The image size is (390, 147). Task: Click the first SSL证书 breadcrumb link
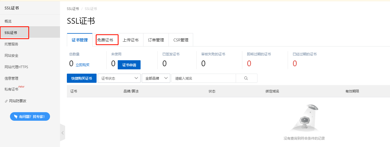click(73, 9)
